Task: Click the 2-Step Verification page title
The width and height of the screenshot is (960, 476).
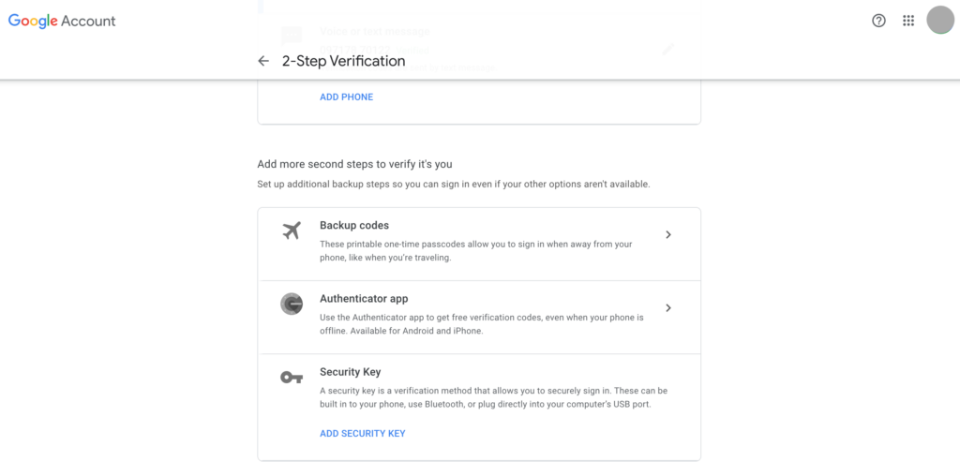Action: (343, 61)
